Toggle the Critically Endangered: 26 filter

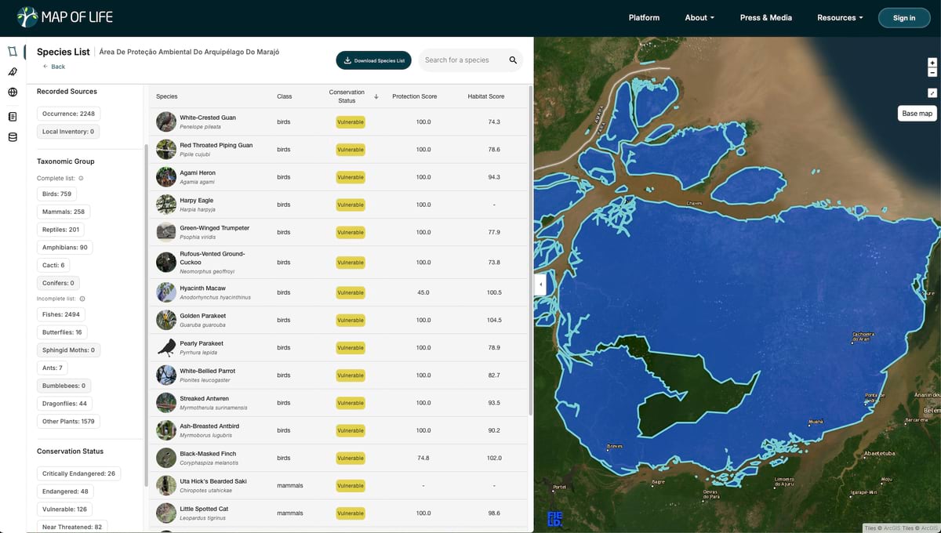click(78, 473)
